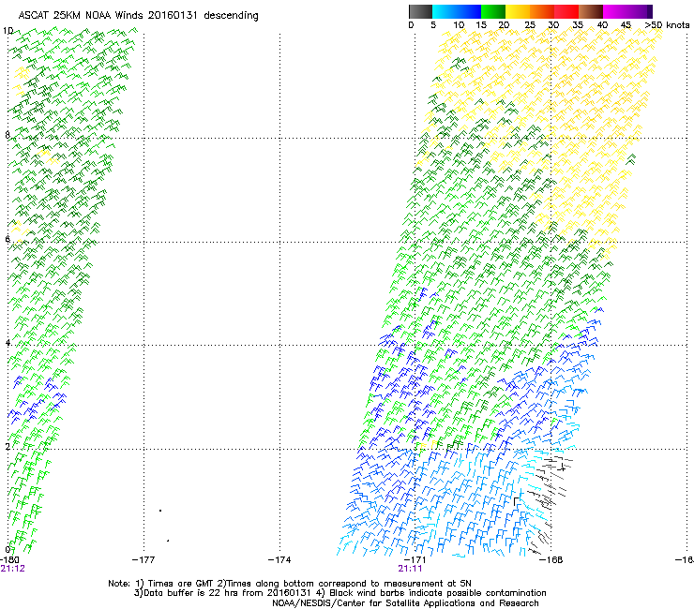Click the legend number "25" under the color bar
The height and width of the screenshot is (609, 694).
[529, 25]
